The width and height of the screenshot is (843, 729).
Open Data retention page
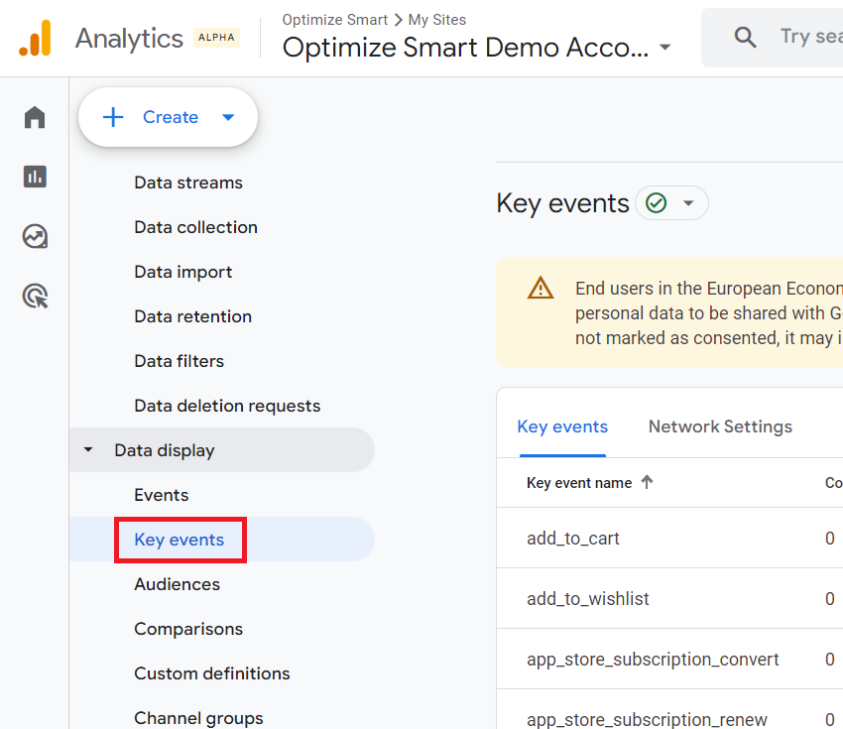click(x=193, y=316)
